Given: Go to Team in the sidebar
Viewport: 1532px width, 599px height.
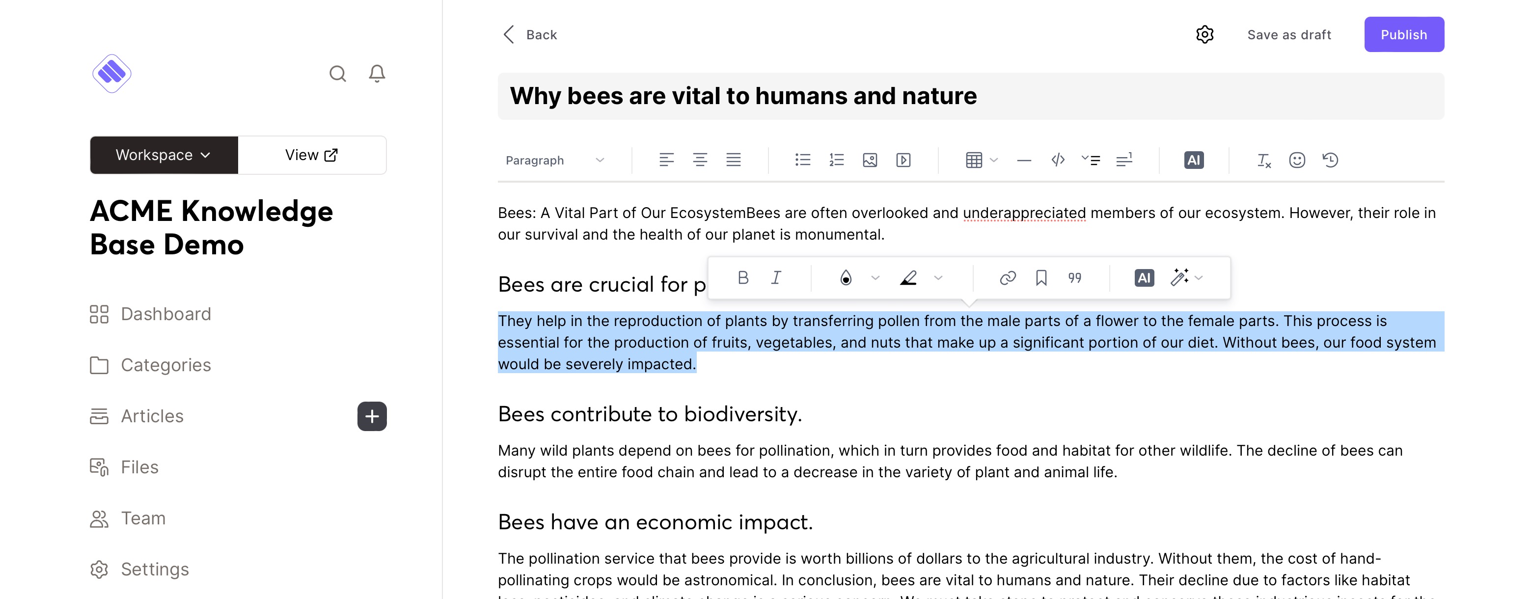Looking at the screenshot, I should [x=143, y=518].
